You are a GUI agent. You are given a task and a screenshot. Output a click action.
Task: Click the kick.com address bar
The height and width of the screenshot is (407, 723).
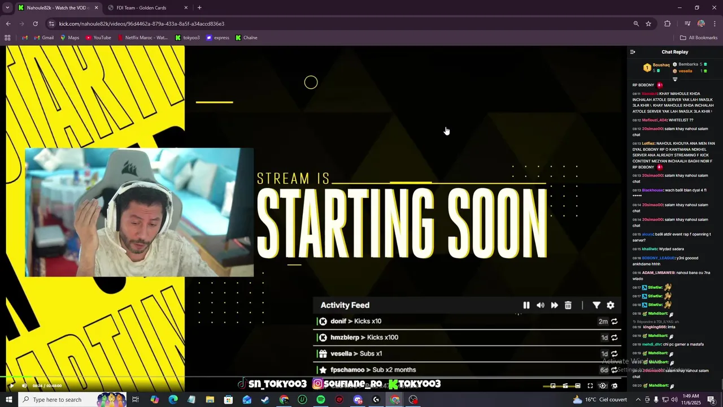[x=339, y=24]
